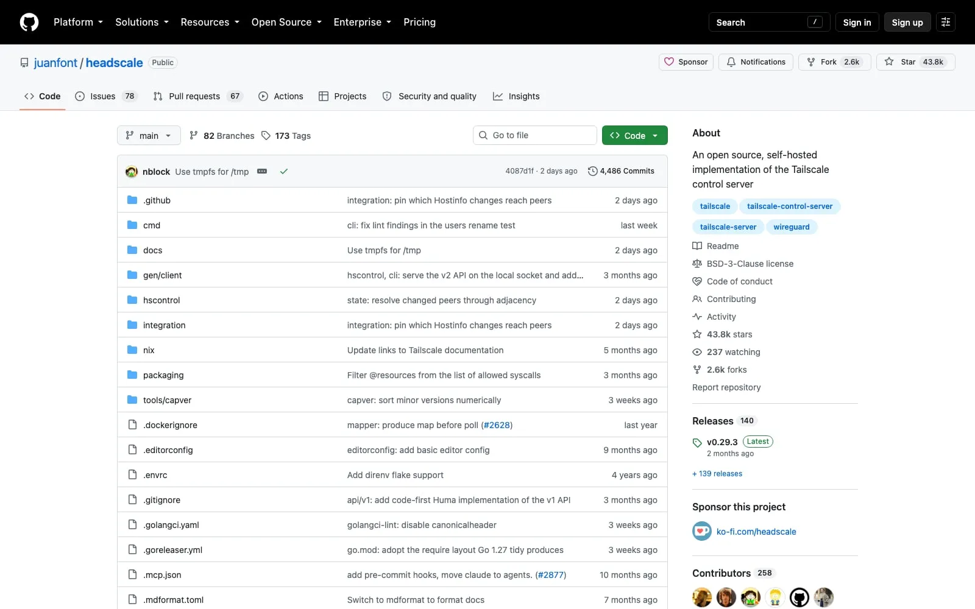Open the tailscale-control-server topic tag

[790, 206]
